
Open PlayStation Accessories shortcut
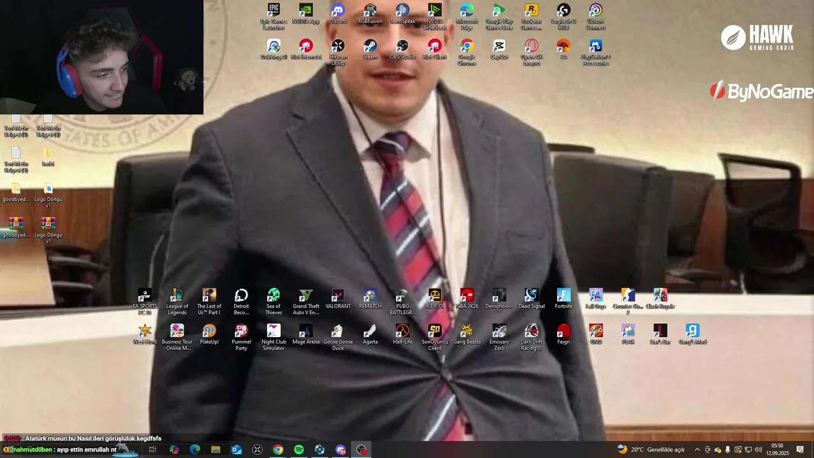click(596, 52)
